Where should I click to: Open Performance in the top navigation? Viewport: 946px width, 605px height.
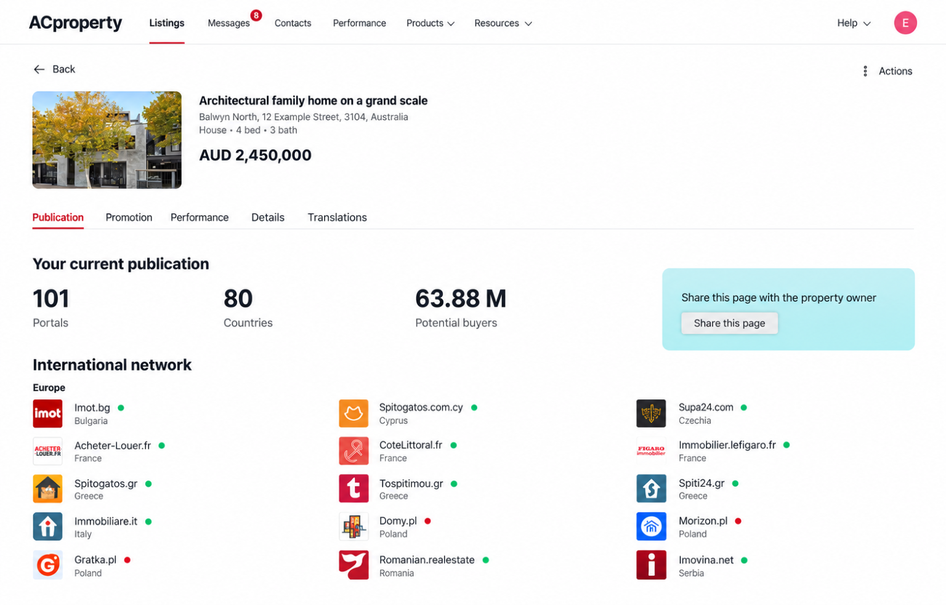tap(360, 23)
